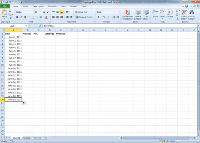200x143 pixels.
Task: Switch to the Page Layout tab
Action: (x=38, y=6)
